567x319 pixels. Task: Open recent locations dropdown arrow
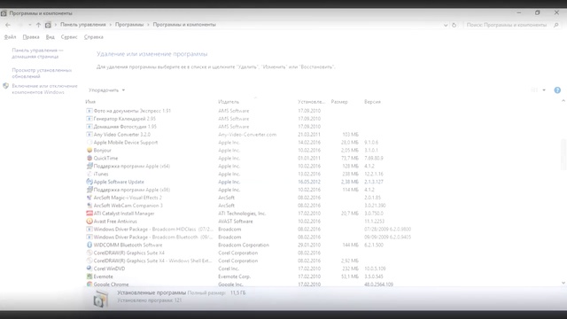click(29, 25)
